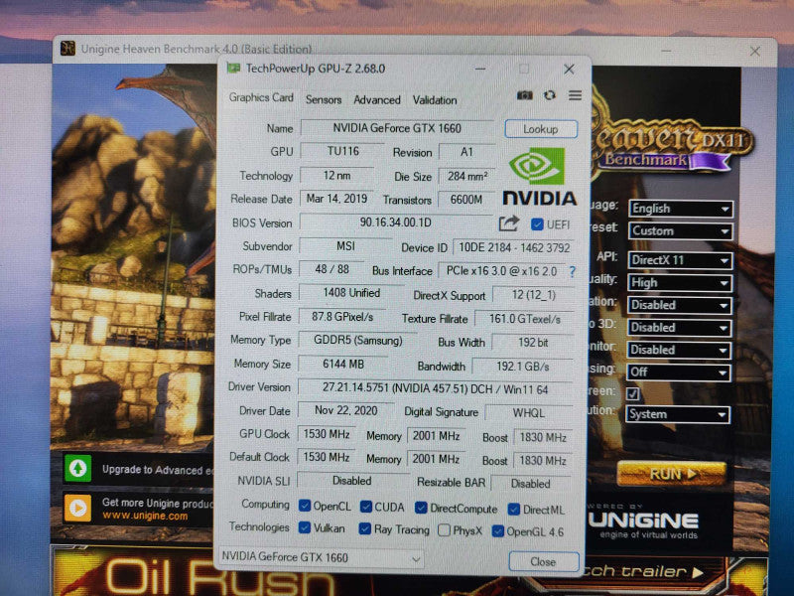This screenshot has height=596, width=794.
Task: Click the Lookup button
Action: (x=541, y=129)
